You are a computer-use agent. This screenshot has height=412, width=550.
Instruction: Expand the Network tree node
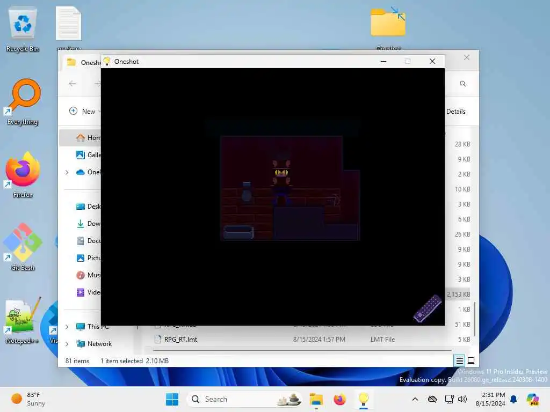pyautogui.click(x=67, y=344)
